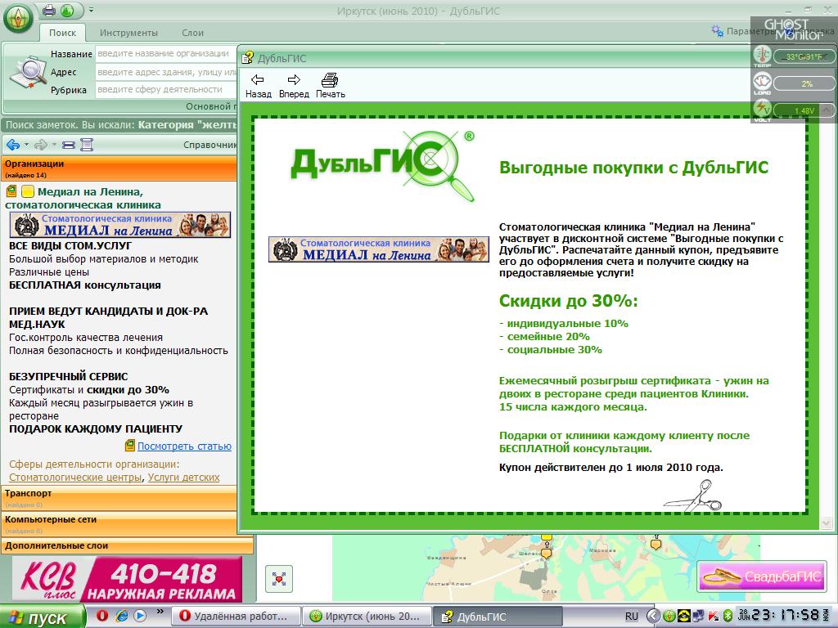The width and height of the screenshot is (838, 628).
Task: Click the scissors icon at coupon bottom
Action: tap(693, 496)
